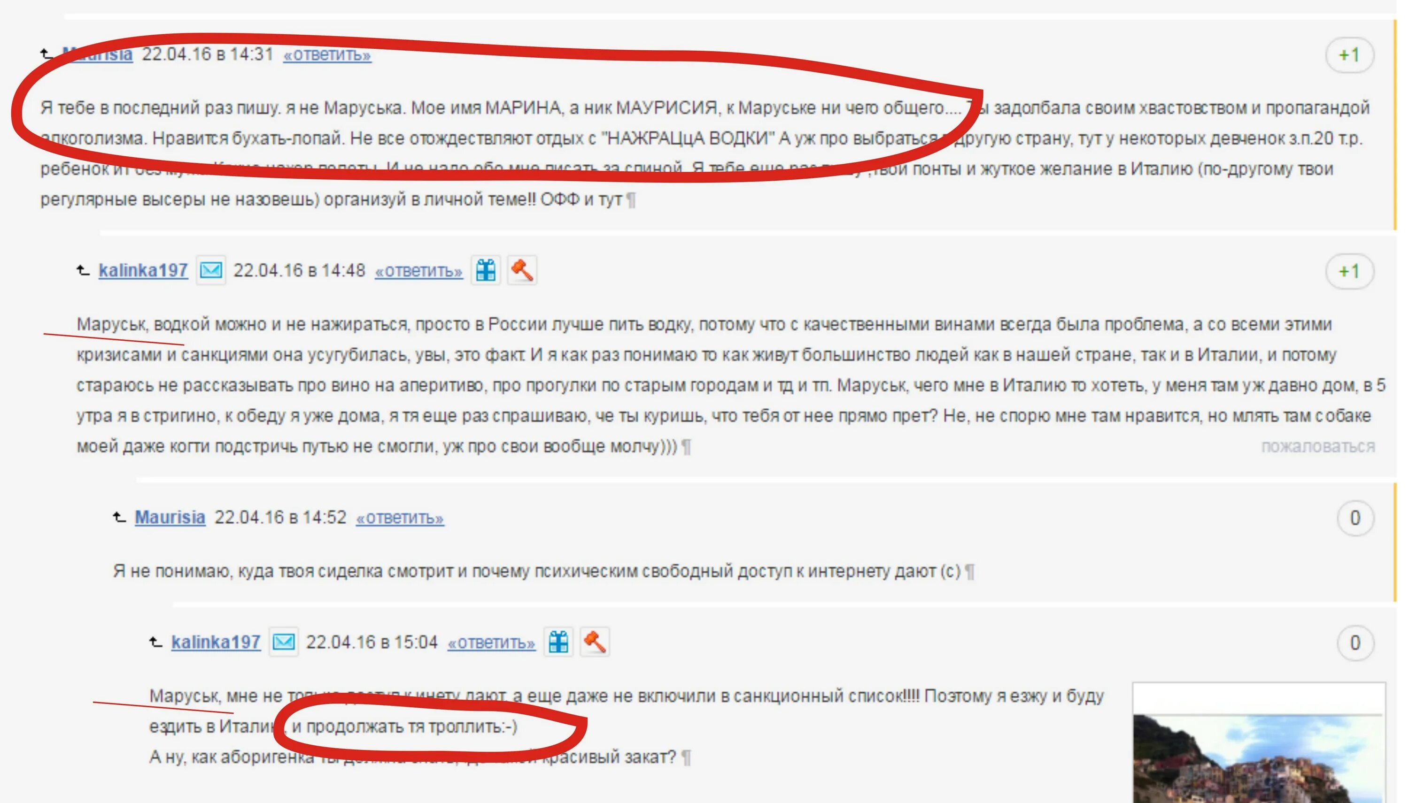Image resolution: width=1409 pixels, height=803 pixels.
Task: Click reply arrow before kalinka197 at 15:04
Action: [155, 642]
